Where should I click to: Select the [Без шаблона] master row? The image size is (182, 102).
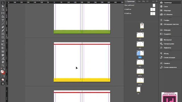pyautogui.click(x=140, y=5)
